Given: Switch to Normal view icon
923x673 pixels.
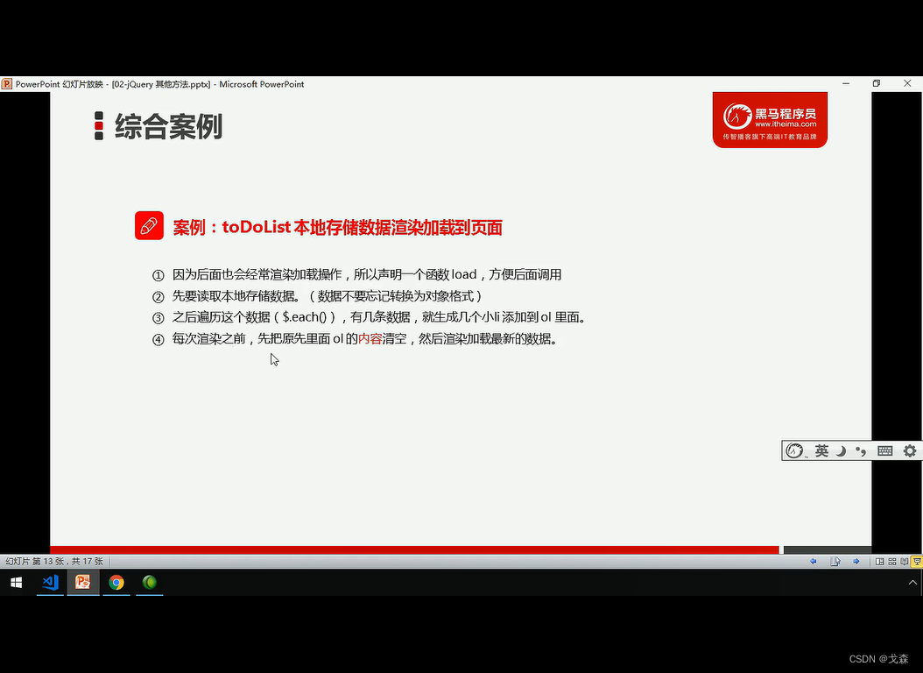Looking at the screenshot, I should tap(879, 561).
